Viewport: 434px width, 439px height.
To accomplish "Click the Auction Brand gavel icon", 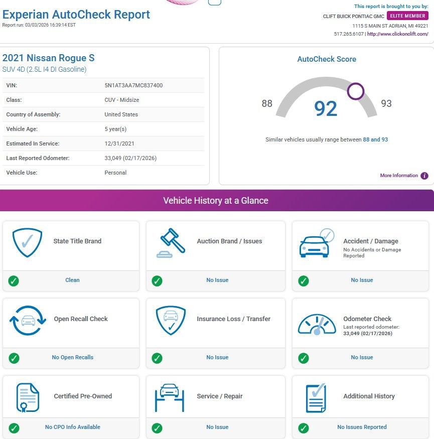I will [171, 243].
